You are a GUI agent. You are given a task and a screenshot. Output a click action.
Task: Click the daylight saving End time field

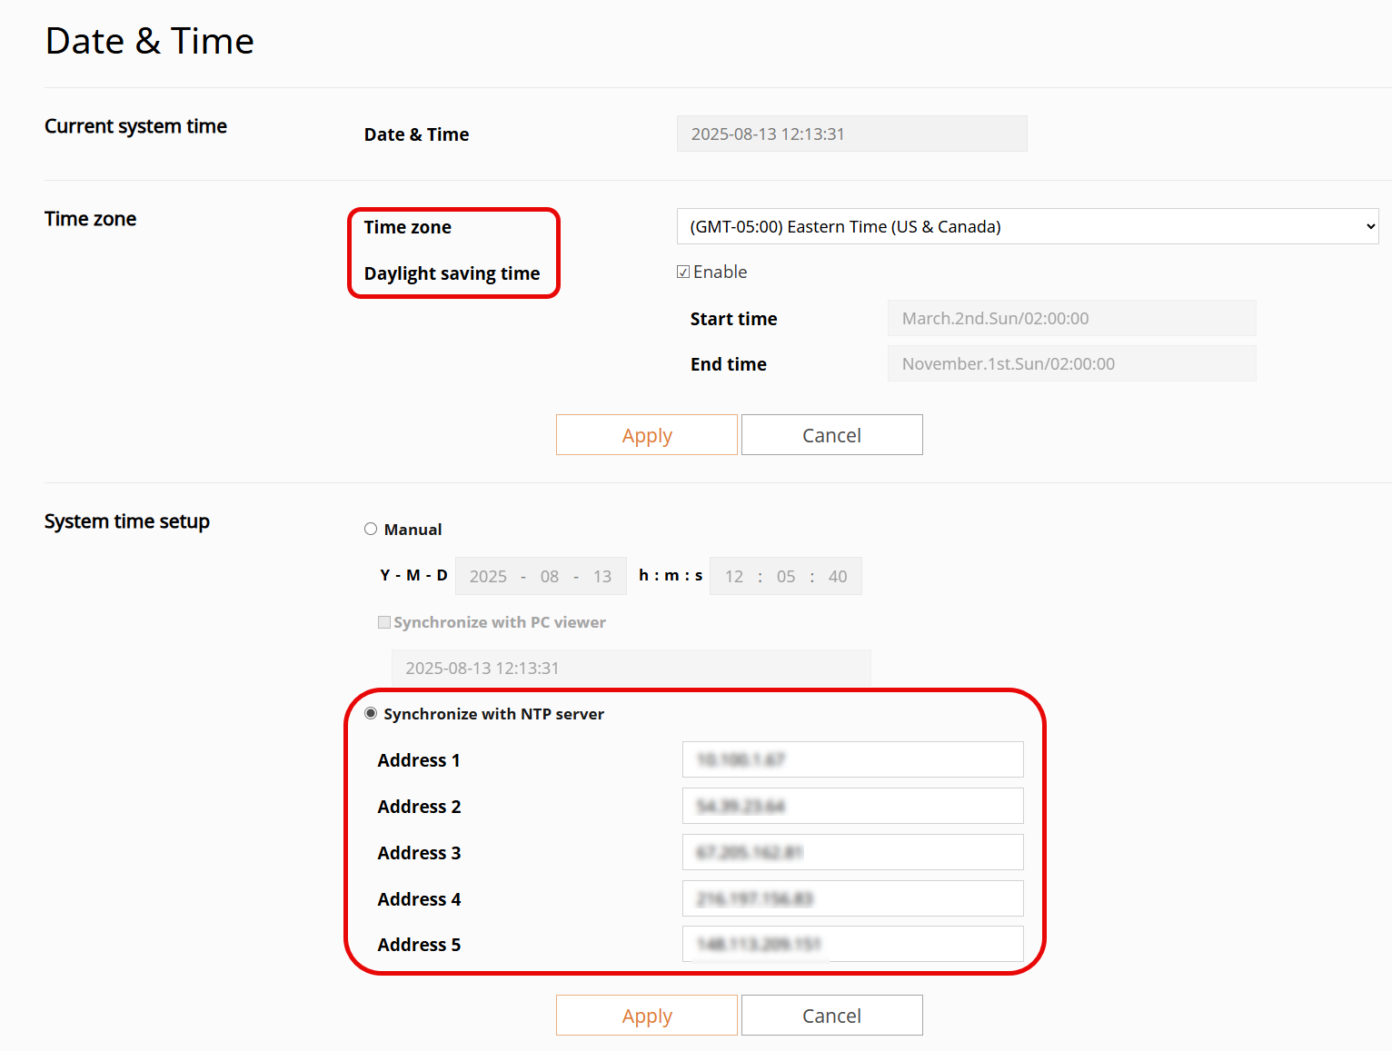coord(1071,363)
